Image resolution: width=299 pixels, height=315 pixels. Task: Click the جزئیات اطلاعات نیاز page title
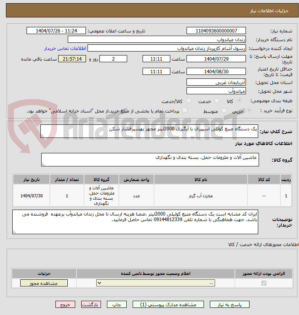point(269,11)
